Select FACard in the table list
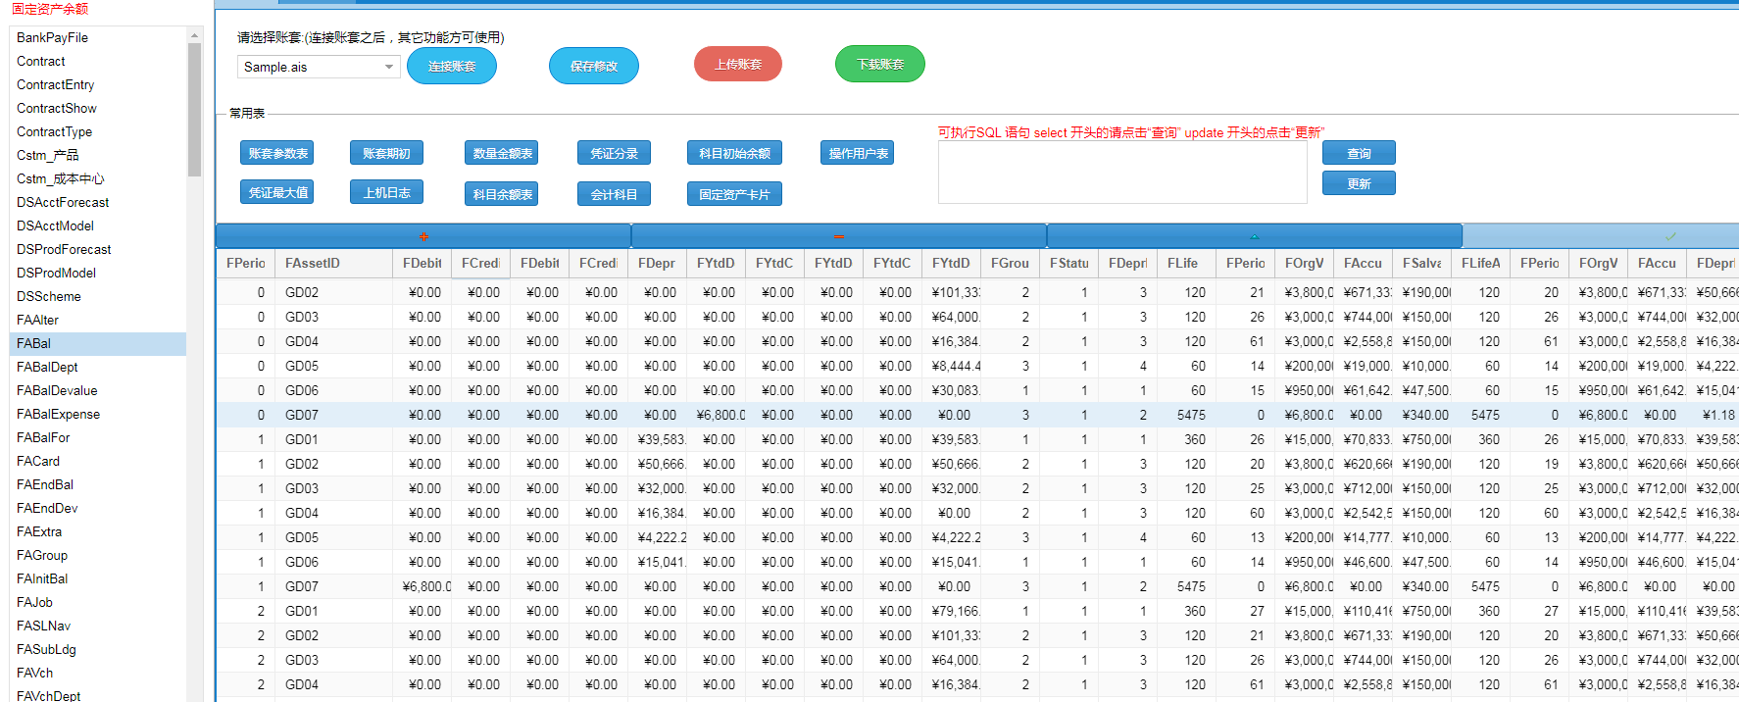The image size is (1739, 702). point(98,461)
